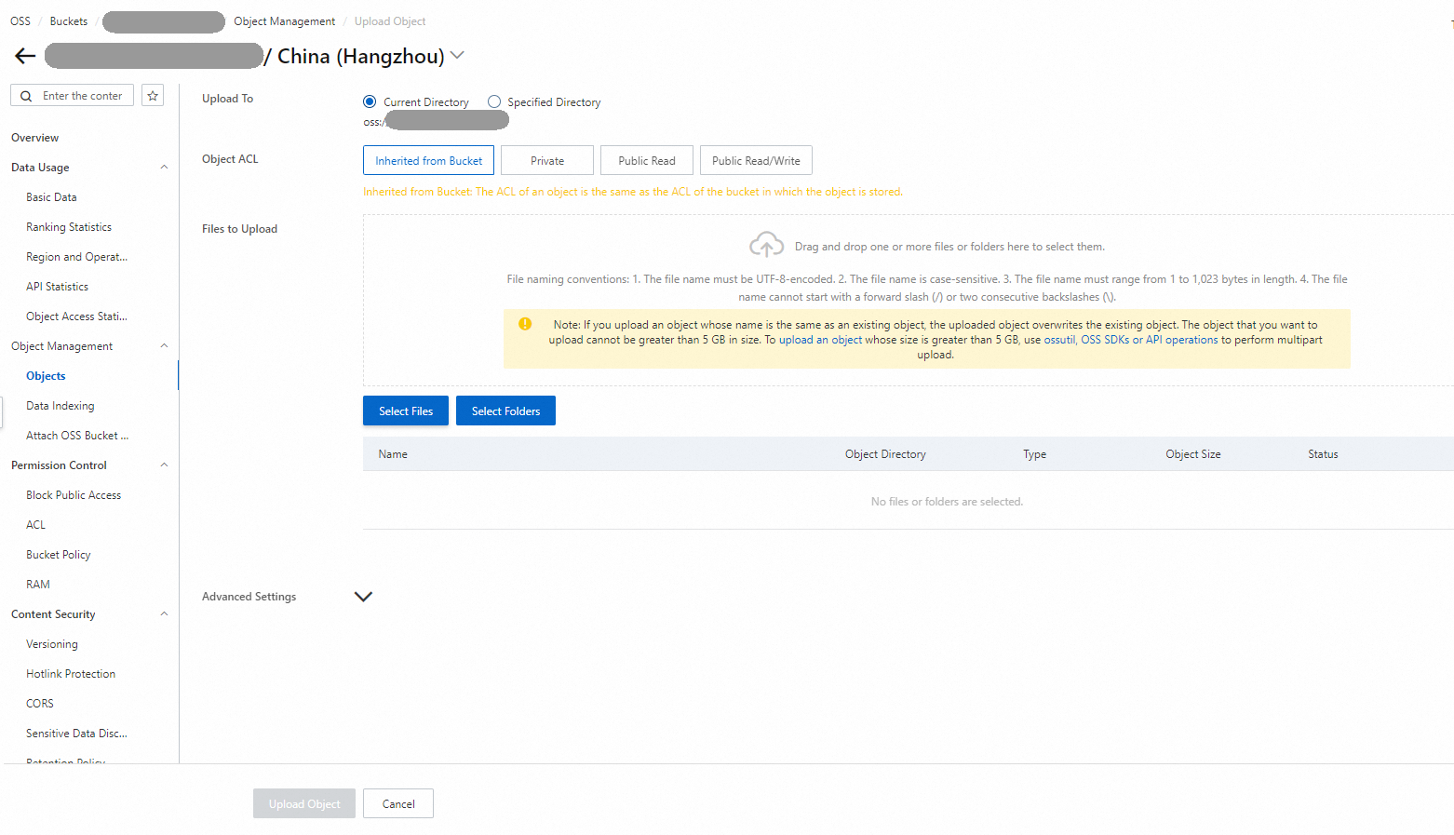The width and height of the screenshot is (1454, 835).
Task: Click the search magnifier icon
Action: [x=26, y=96]
